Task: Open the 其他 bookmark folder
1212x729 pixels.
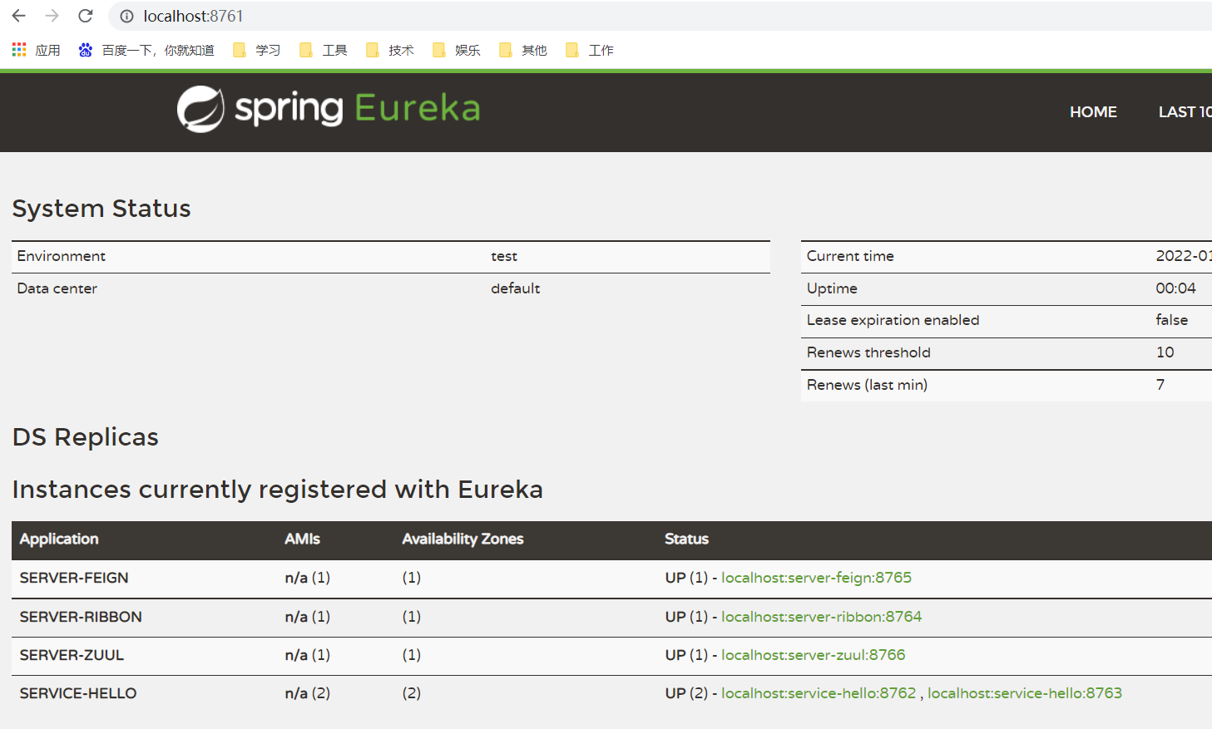Action: pyautogui.click(x=522, y=50)
